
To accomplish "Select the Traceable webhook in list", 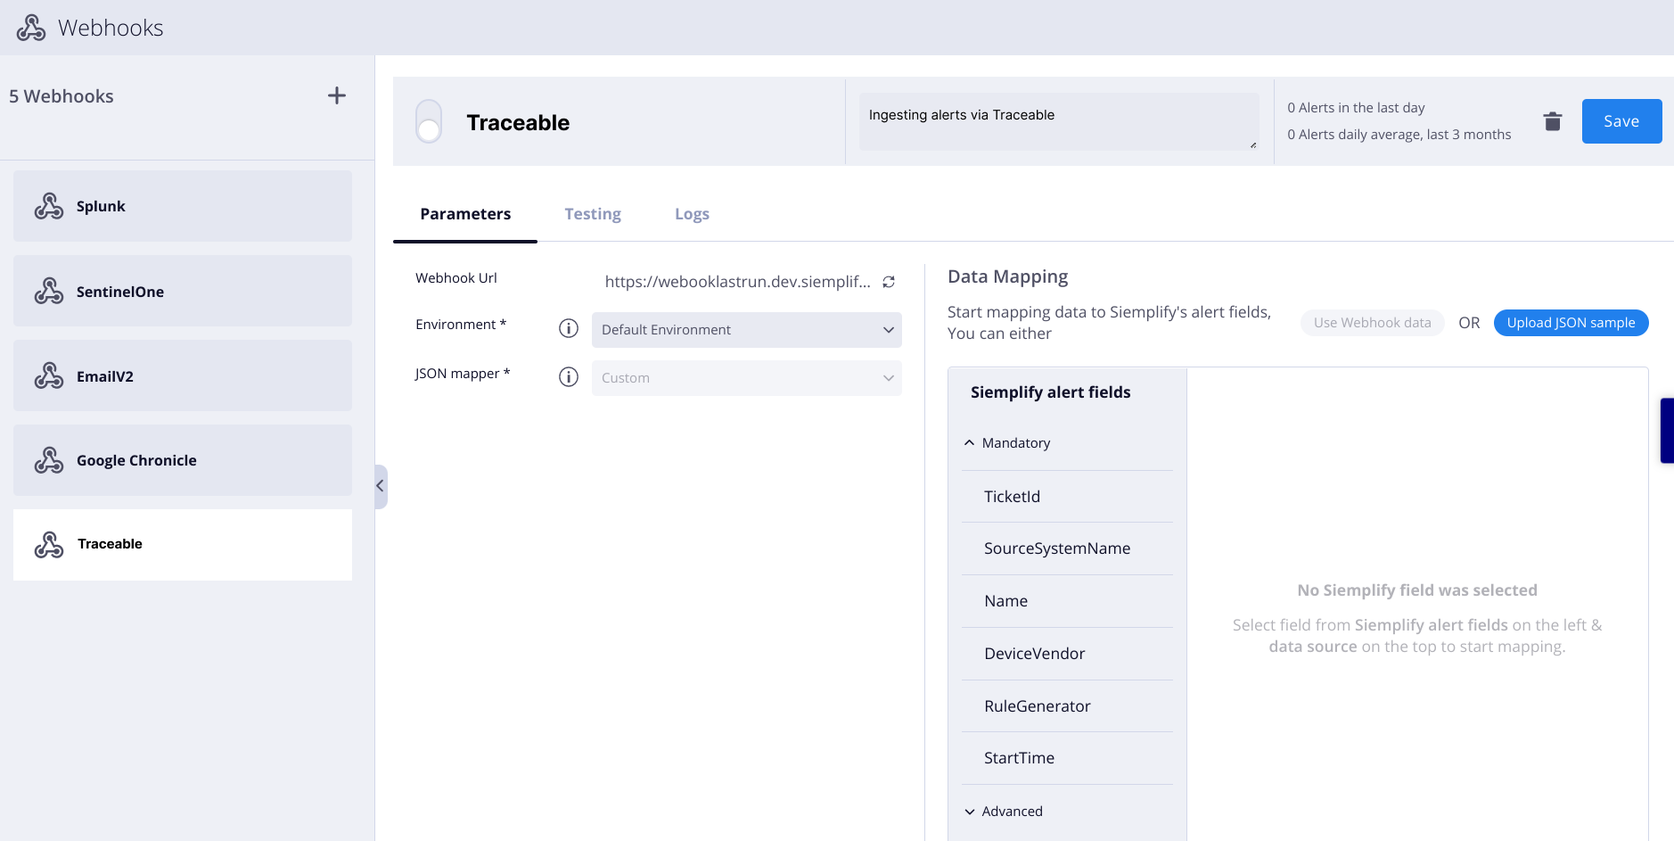I will (x=183, y=545).
